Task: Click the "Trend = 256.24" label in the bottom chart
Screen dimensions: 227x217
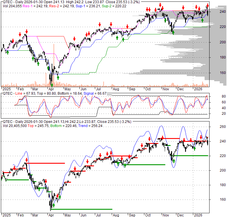Action: coord(90,126)
